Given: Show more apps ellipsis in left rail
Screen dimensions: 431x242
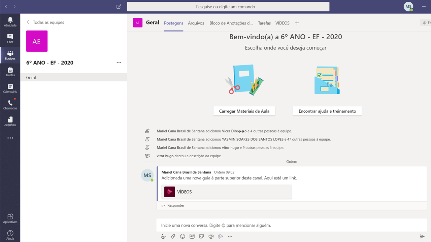Looking at the screenshot, I should click(x=10, y=138).
